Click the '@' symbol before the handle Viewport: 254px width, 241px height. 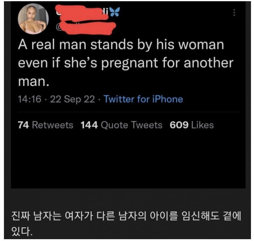point(58,27)
